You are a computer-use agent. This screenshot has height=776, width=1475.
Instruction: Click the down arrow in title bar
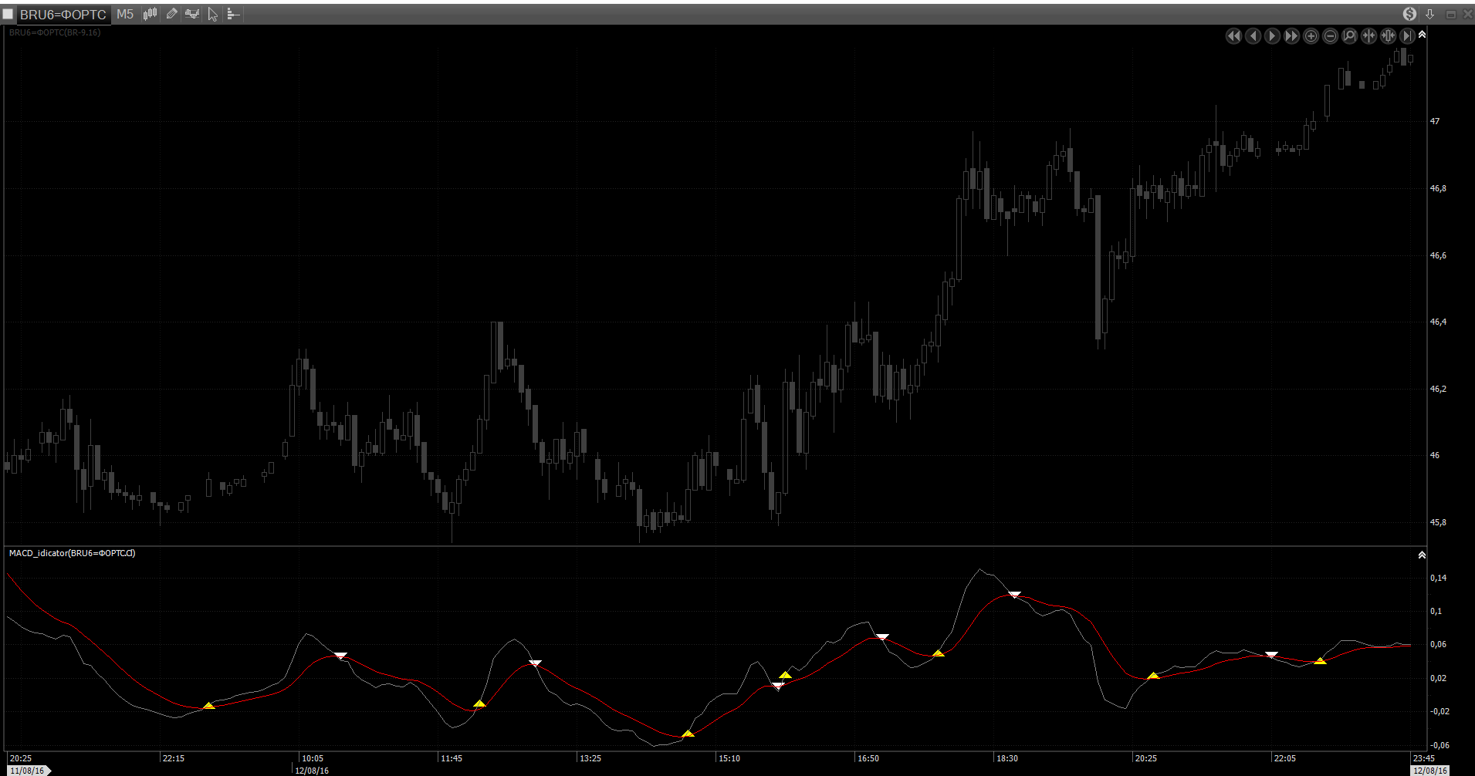1429,14
